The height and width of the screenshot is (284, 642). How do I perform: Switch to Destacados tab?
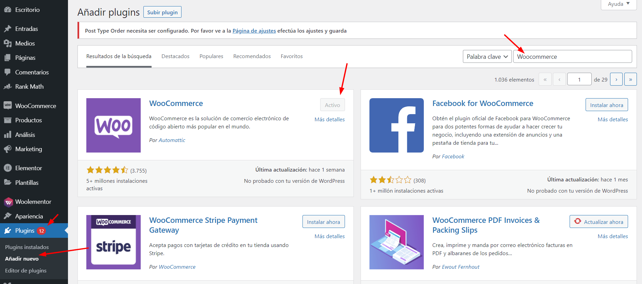175,56
